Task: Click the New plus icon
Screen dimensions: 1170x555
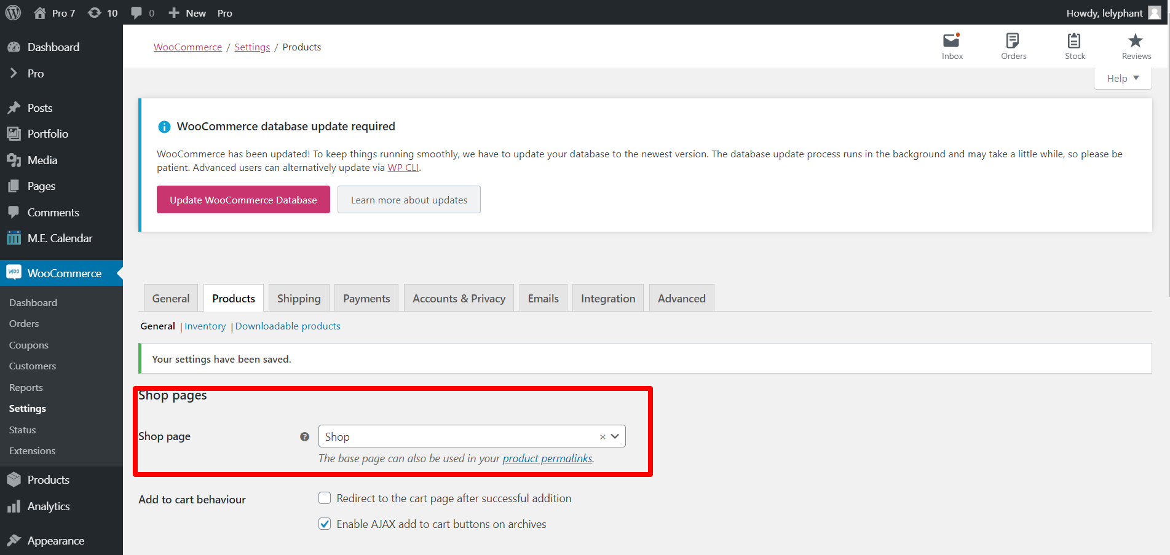Action: pos(174,13)
